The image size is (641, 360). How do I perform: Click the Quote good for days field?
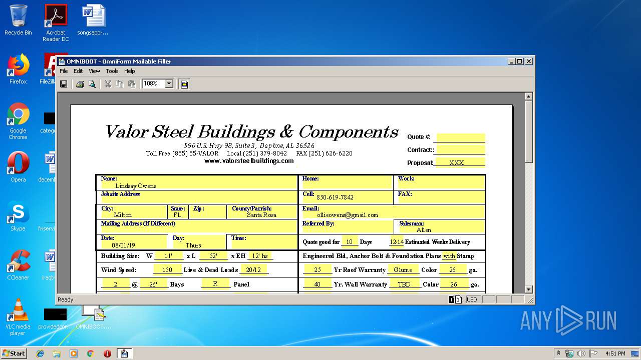click(350, 242)
